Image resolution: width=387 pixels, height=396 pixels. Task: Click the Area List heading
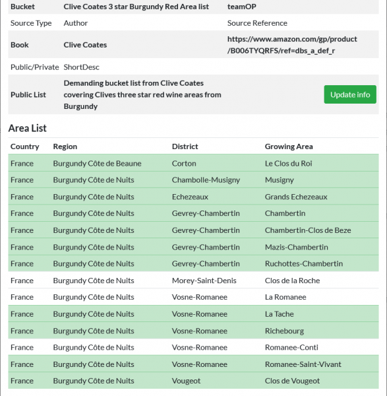[x=28, y=128]
